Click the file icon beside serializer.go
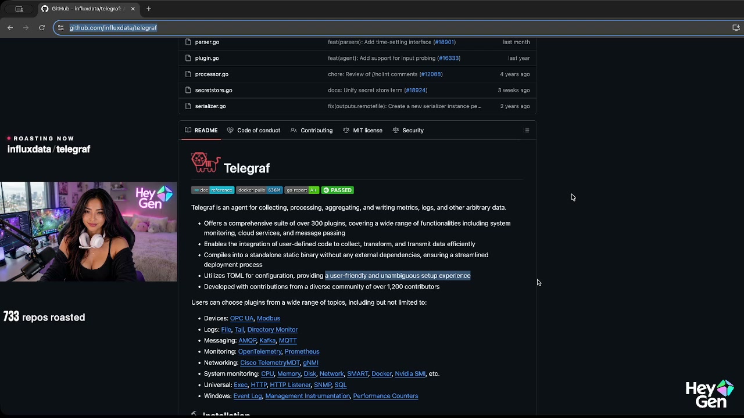The image size is (744, 418). pyautogui.click(x=188, y=106)
